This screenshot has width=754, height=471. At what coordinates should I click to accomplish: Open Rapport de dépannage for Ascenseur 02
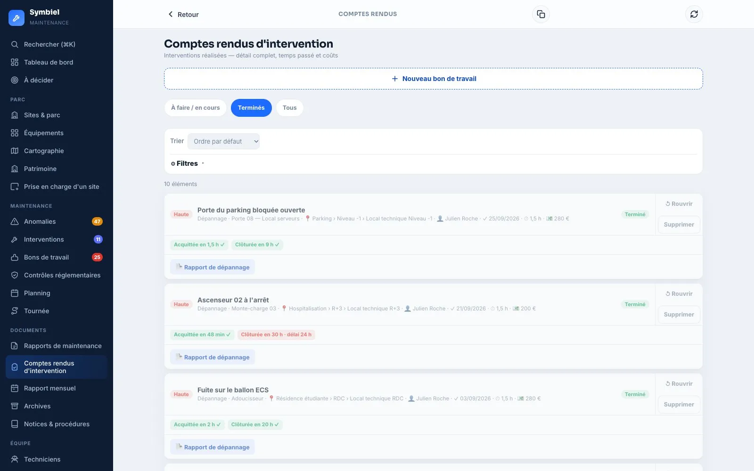tap(213, 357)
